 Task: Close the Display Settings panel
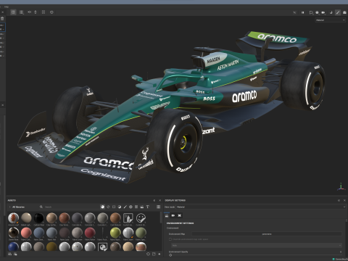[x=344, y=200]
